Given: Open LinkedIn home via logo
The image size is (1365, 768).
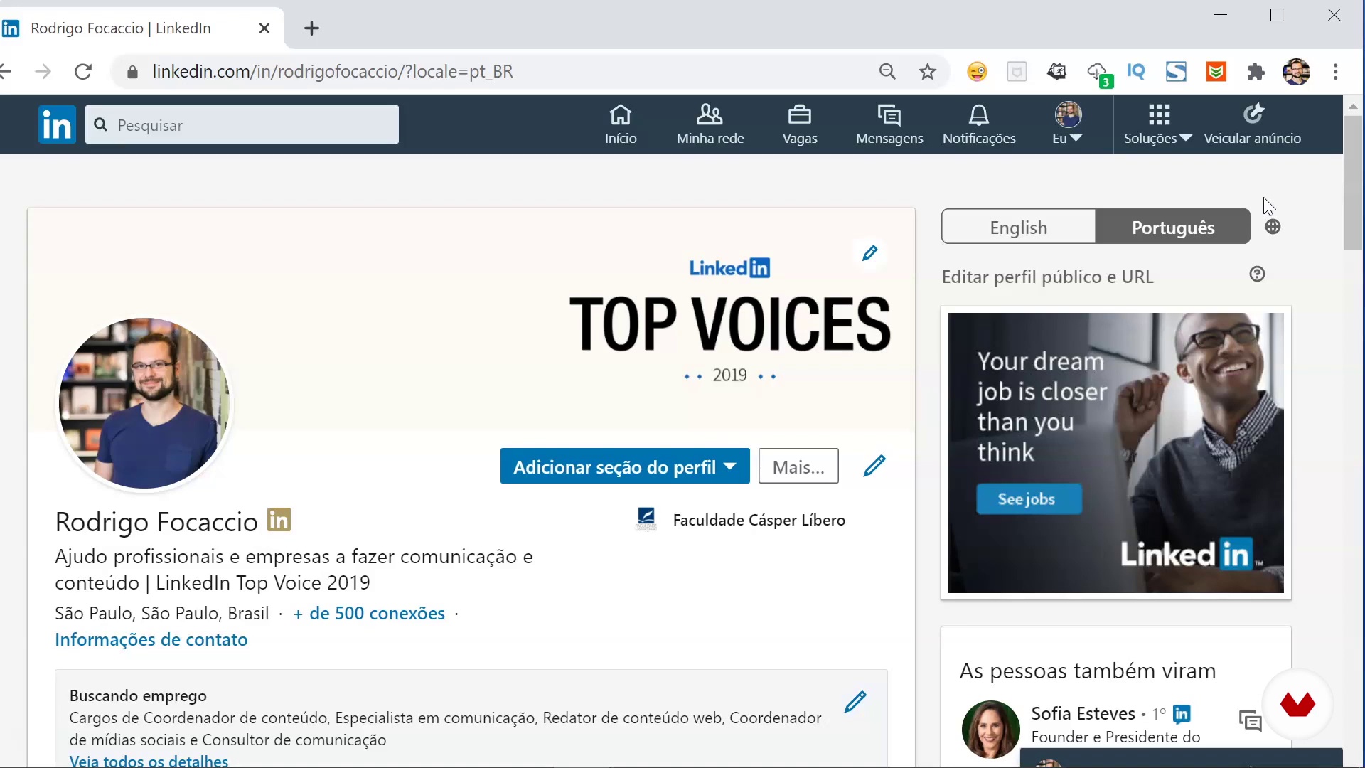Looking at the screenshot, I should 57,125.
